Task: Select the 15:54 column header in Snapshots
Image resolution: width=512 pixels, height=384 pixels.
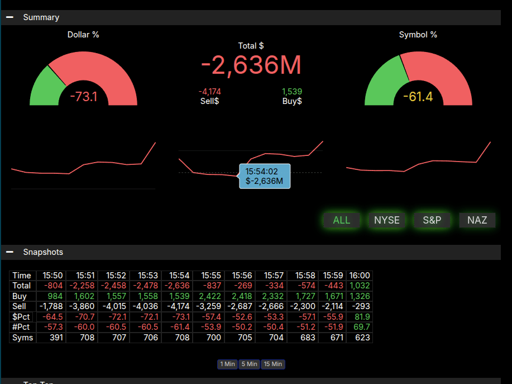Action: pyautogui.click(x=180, y=276)
